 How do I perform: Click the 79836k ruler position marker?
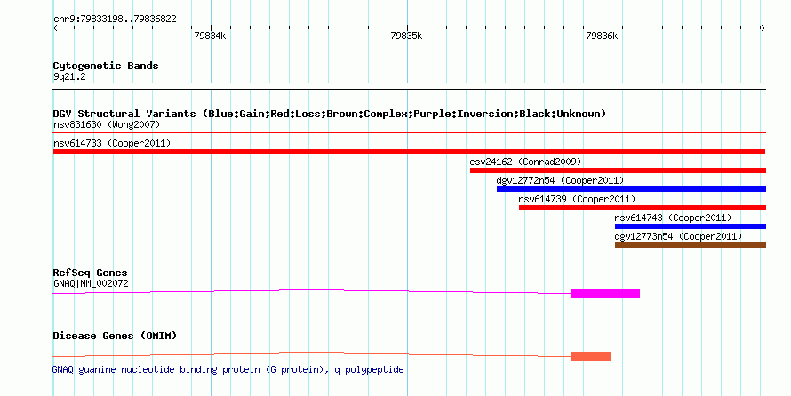coord(602,36)
